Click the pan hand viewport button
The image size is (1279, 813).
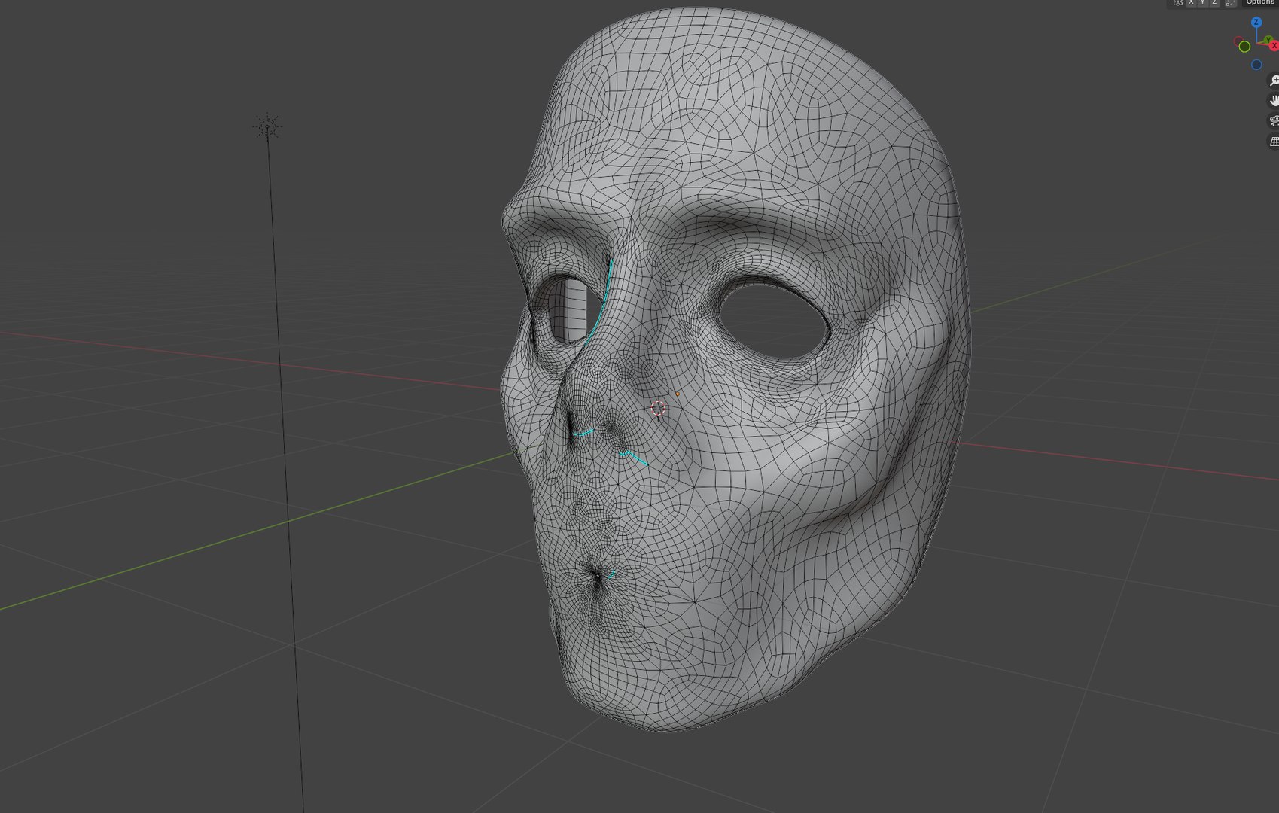coord(1274,101)
